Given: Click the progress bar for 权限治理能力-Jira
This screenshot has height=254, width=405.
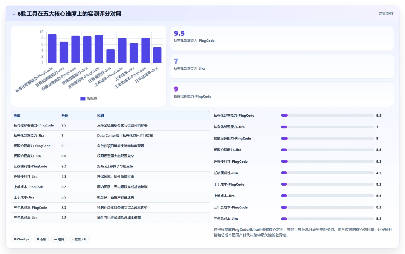Looking at the screenshot, I should click(x=327, y=150).
